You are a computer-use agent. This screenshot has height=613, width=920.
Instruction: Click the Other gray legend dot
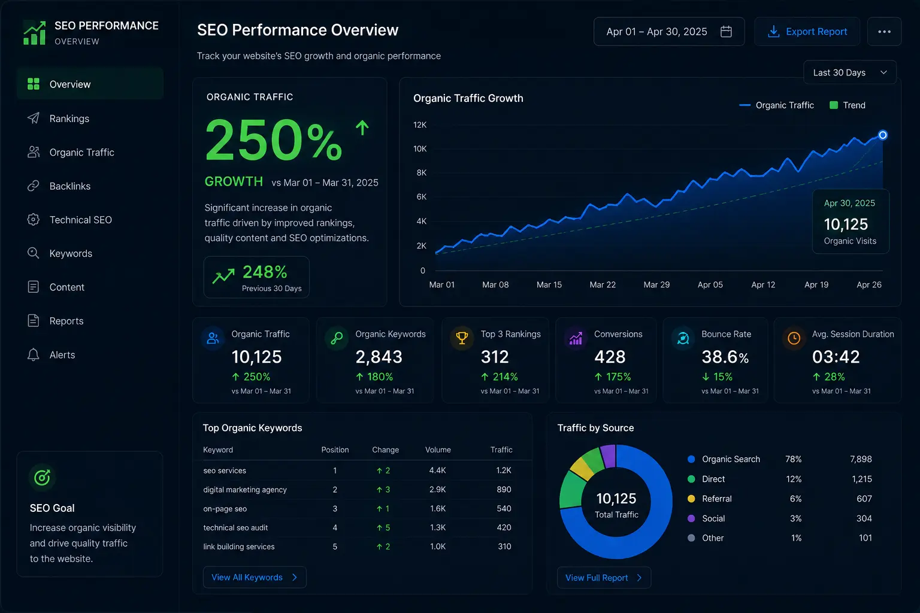pyautogui.click(x=691, y=538)
